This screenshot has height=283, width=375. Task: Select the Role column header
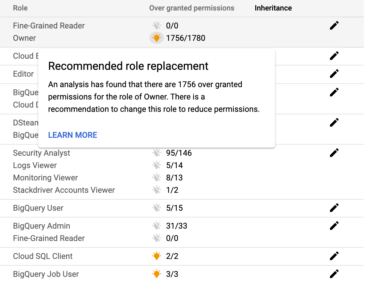point(20,8)
